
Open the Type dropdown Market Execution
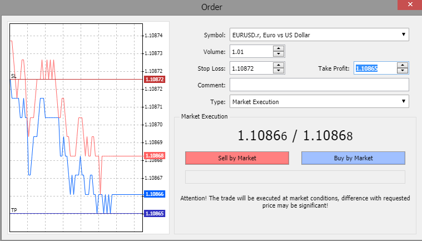coord(319,101)
